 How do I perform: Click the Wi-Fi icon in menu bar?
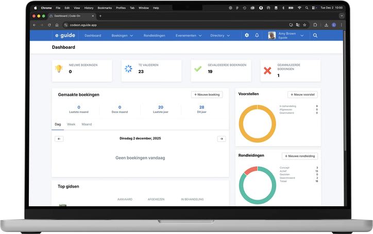click(299, 8)
